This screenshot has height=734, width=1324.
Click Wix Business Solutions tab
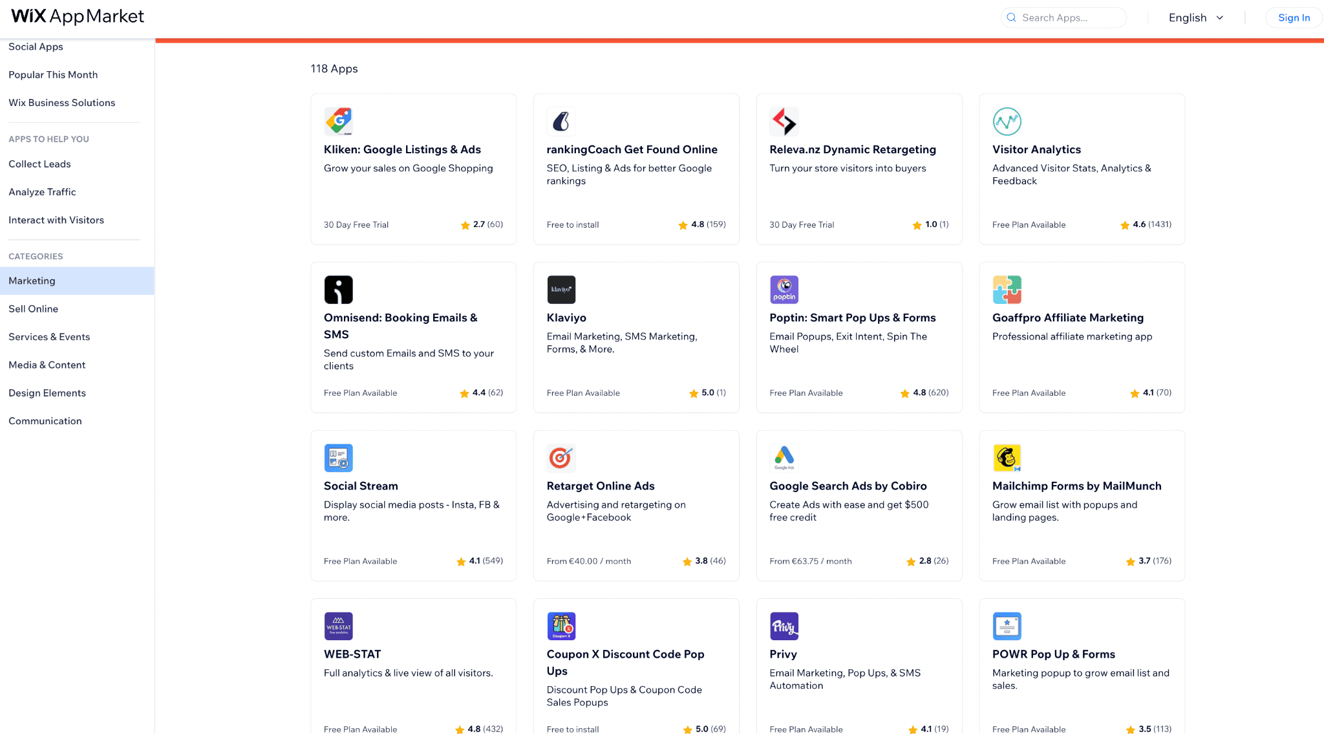click(x=61, y=102)
